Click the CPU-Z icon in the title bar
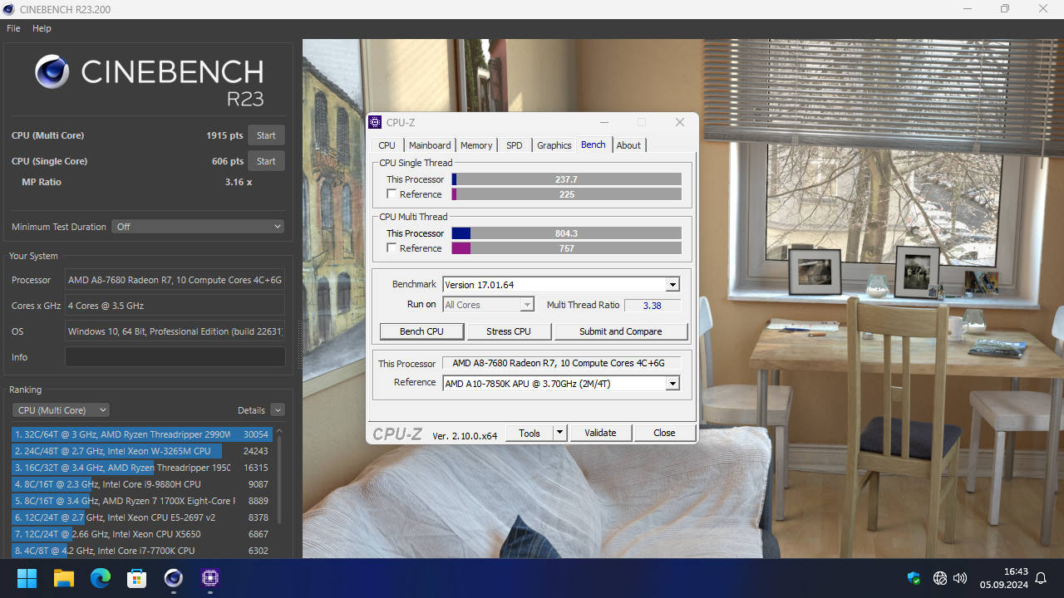1064x598 pixels. (374, 122)
